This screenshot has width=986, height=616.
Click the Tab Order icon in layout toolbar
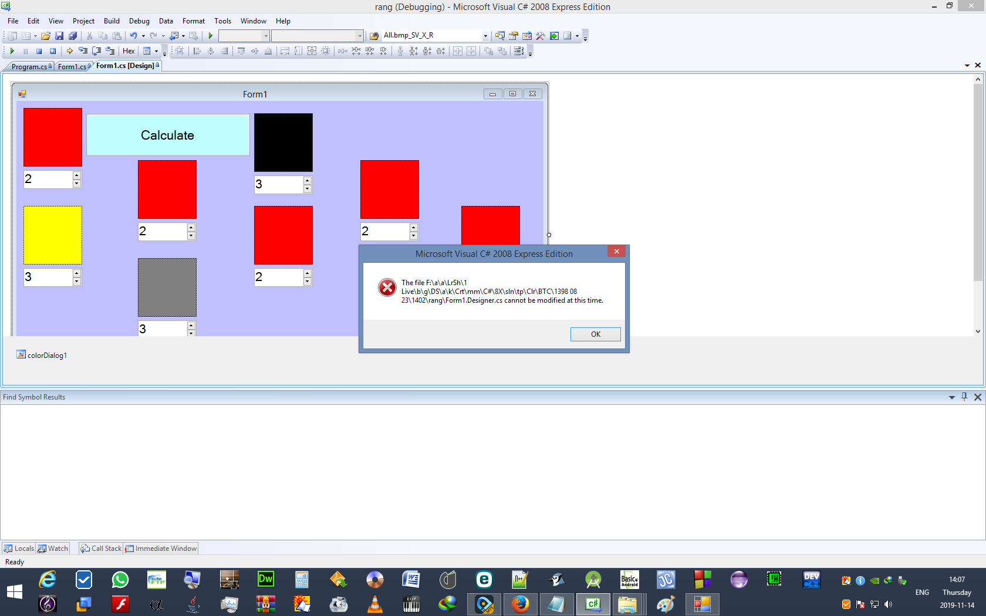518,51
